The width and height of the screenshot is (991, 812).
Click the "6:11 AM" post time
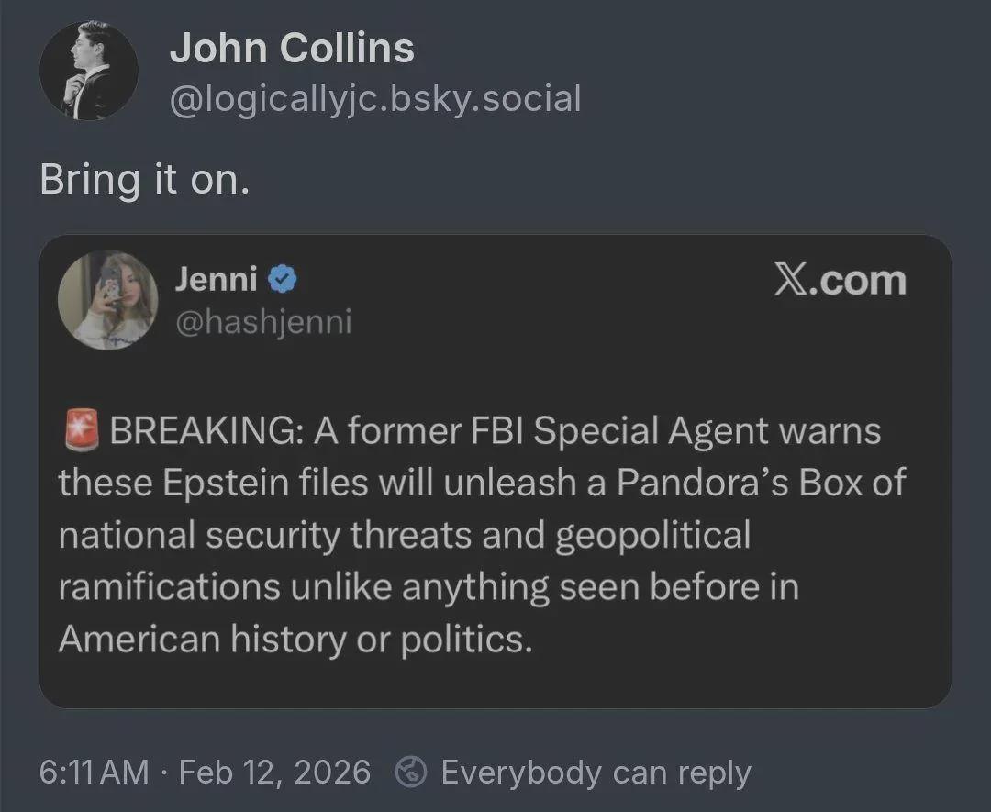click(94, 773)
